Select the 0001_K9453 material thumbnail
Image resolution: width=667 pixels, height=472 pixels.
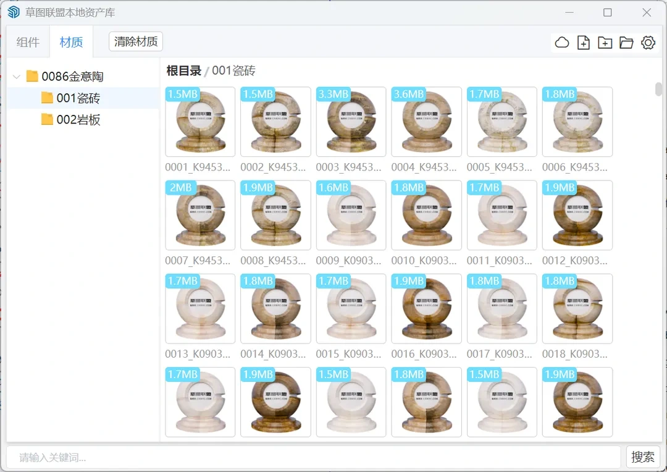pos(200,122)
